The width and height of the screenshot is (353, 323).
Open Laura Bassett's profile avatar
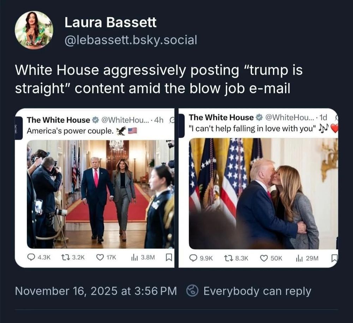click(x=34, y=30)
